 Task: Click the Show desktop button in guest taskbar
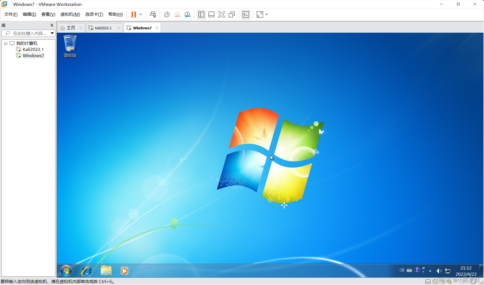point(481,271)
